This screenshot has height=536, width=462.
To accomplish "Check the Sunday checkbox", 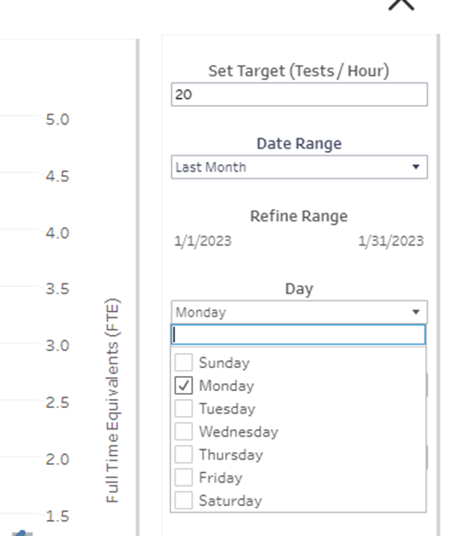I will (183, 363).
